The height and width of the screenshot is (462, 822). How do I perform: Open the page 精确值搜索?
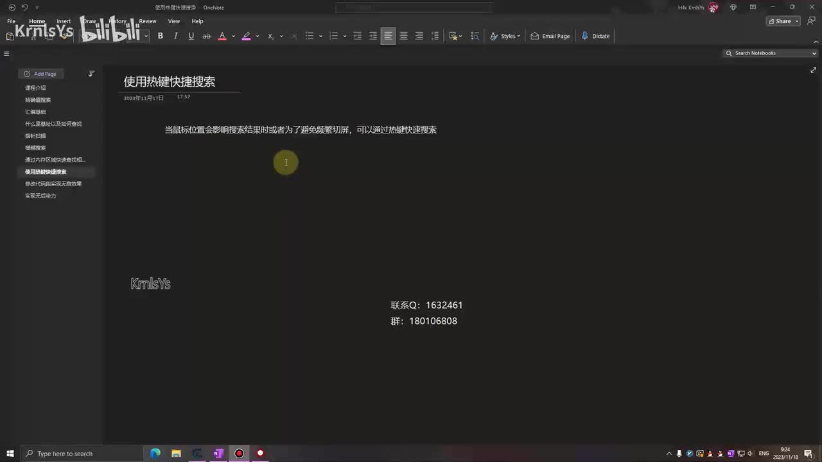point(38,100)
